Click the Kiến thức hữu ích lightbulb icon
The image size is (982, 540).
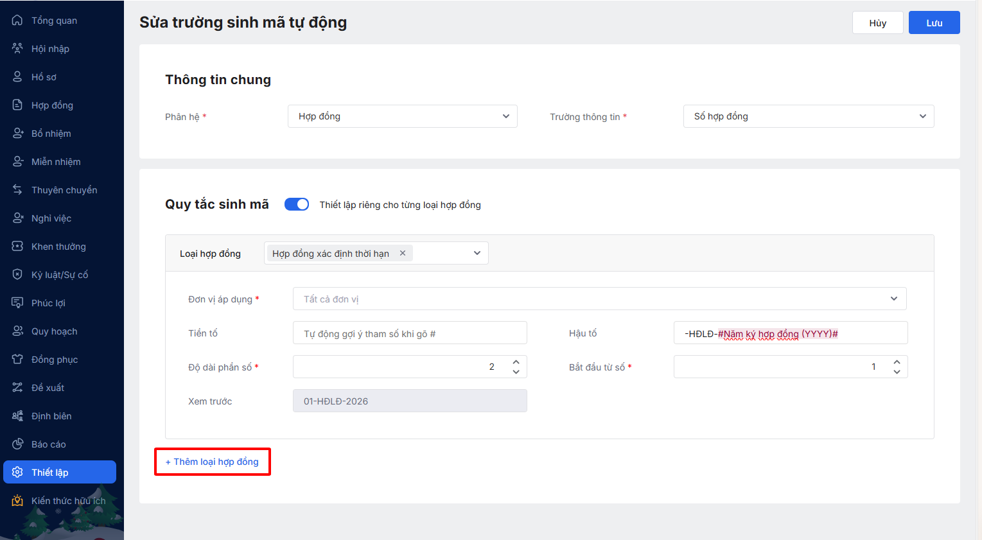(x=17, y=501)
